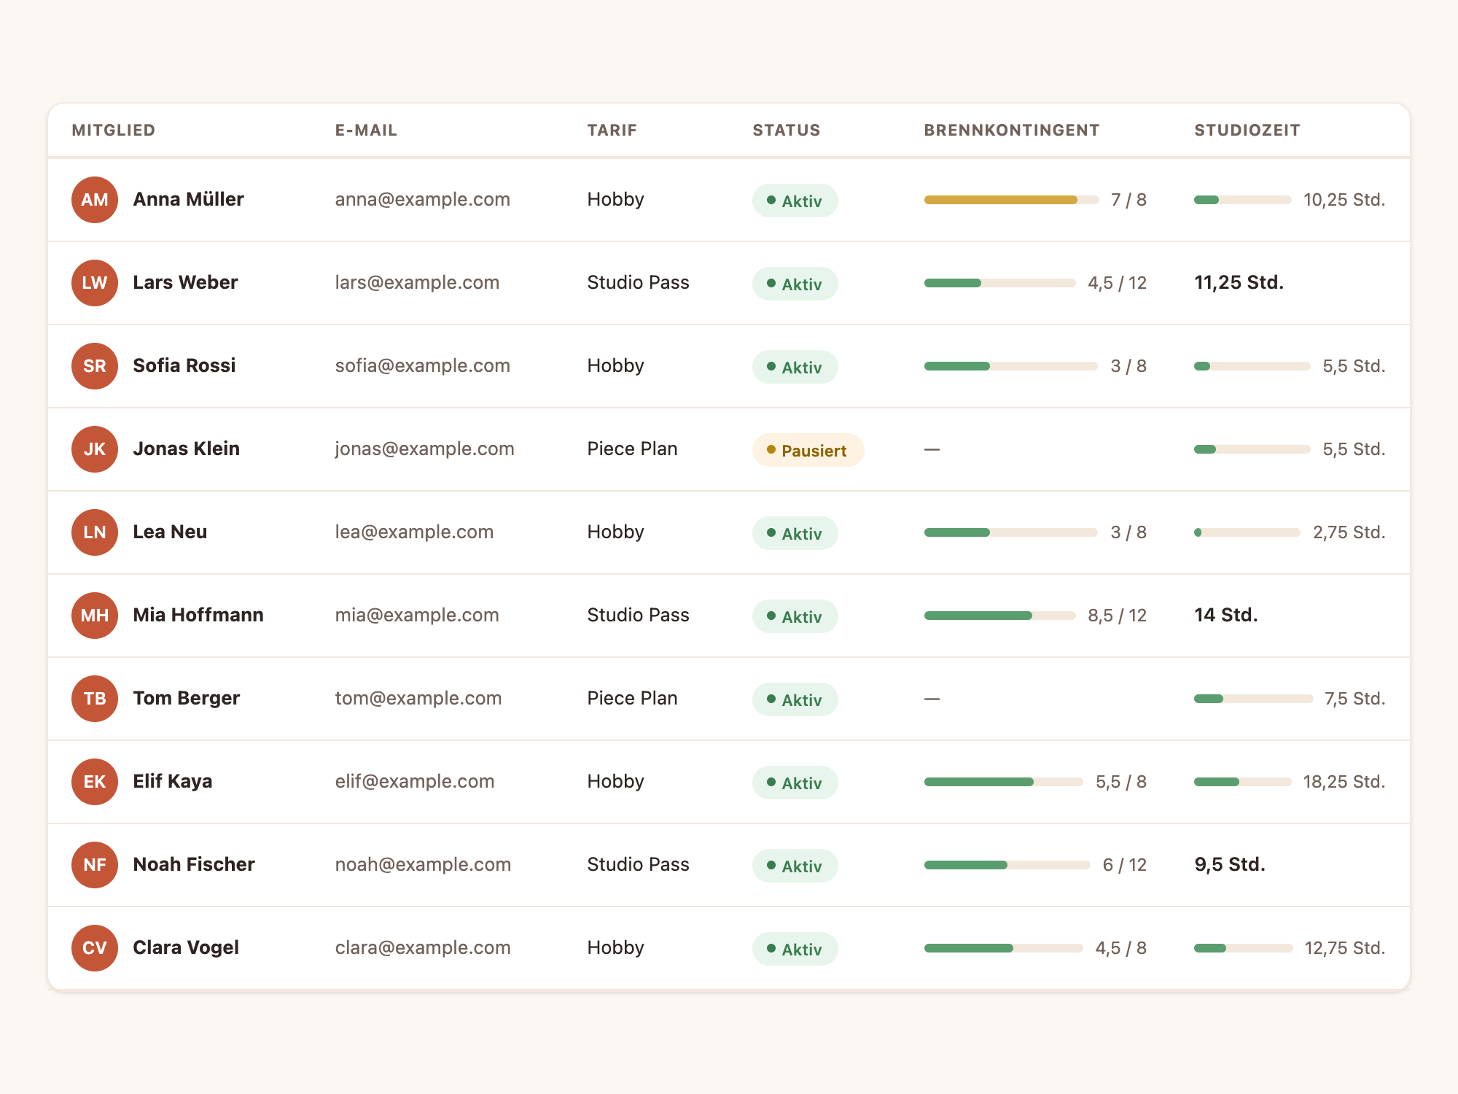
Task: Click the 9,5 Std. value
Action: [x=1230, y=865]
